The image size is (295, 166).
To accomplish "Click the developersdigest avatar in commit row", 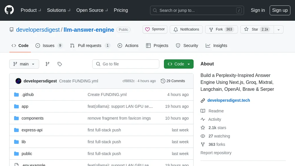I will pos(18,81).
